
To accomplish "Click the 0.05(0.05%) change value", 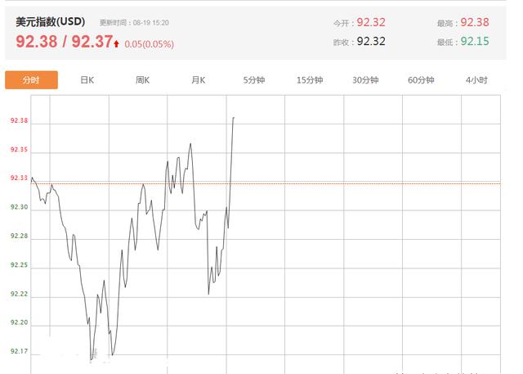I will pyautogui.click(x=148, y=43).
